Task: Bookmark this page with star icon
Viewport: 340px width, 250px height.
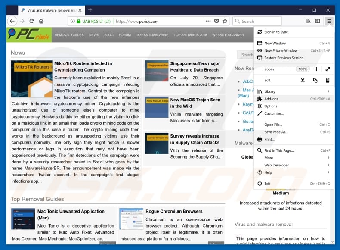Action: coord(225,21)
